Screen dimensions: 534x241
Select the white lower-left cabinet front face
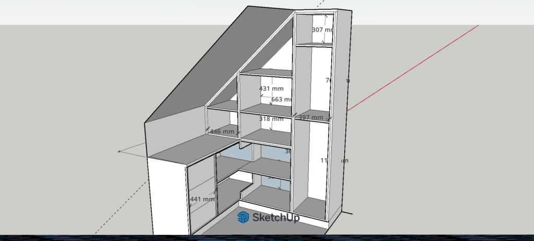[167, 198]
